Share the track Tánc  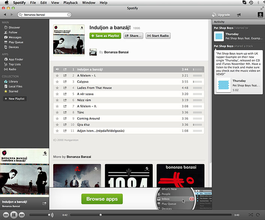(x=65, y=112)
